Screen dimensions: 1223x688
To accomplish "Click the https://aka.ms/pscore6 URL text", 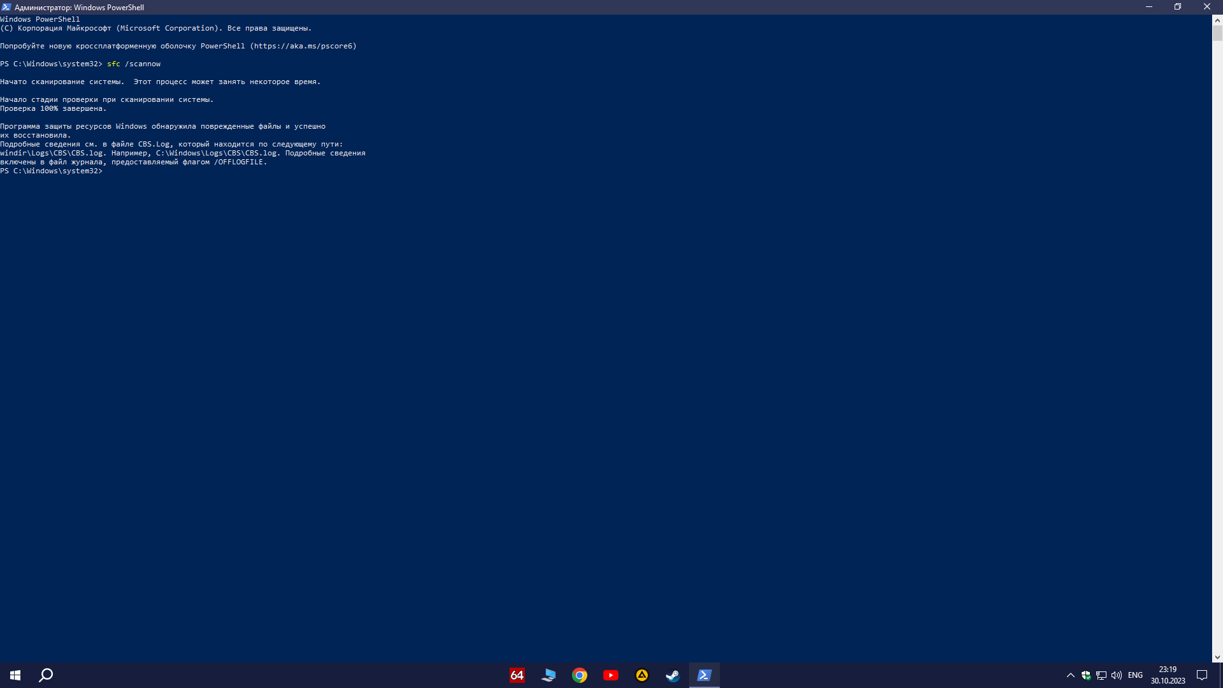I will tap(303, 46).
